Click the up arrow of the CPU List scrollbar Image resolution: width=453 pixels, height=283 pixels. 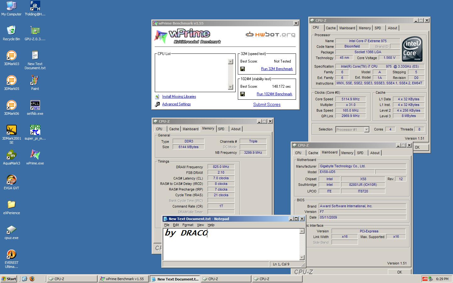point(231,62)
